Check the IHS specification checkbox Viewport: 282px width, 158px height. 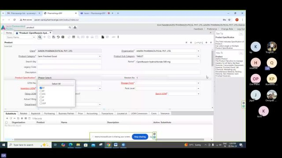(41, 94)
